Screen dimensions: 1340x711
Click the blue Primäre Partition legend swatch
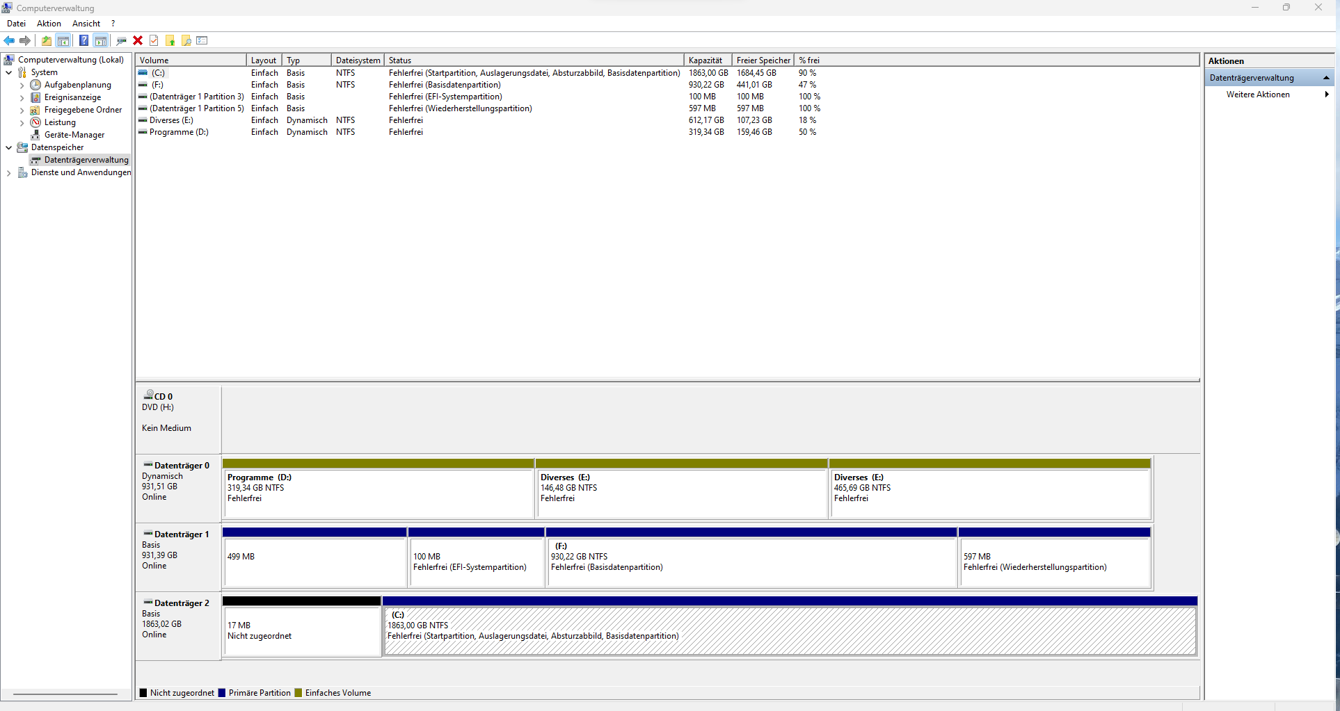click(x=222, y=693)
